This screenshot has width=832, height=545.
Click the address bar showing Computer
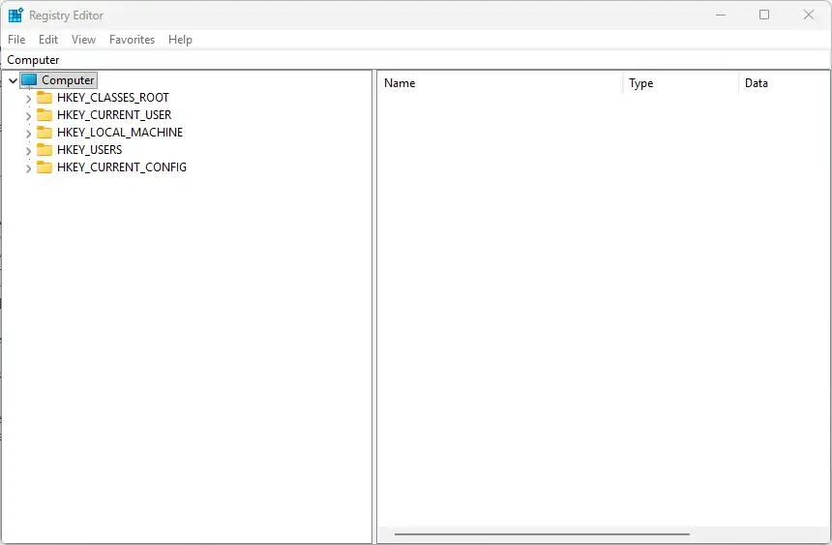click(x=416, y=60)
